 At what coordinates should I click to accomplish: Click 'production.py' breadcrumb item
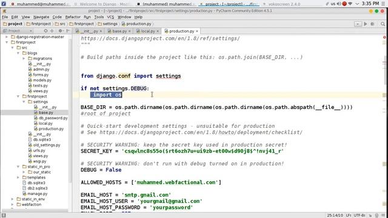[136, 24]
